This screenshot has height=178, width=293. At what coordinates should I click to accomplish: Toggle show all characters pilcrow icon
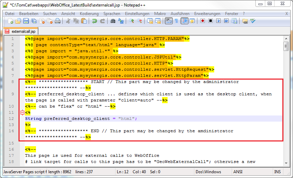click(176, 21)
